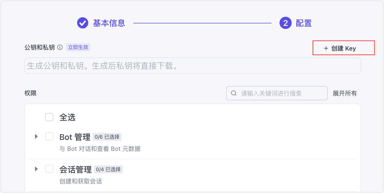Click the 公钥和私钥 label
The width and height of the screenshot is (384, 193).
point(40,47)
